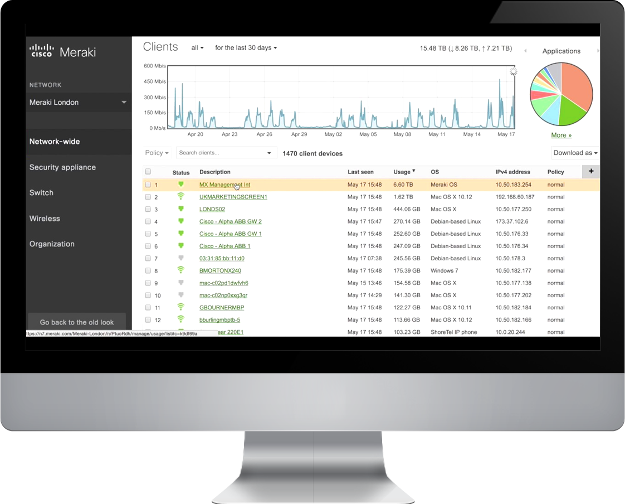Click status icon for Cisco - Alpha ABB GW 2
Image resolution: width=625 pixels, height=504 pixels.
click(181, 221)
